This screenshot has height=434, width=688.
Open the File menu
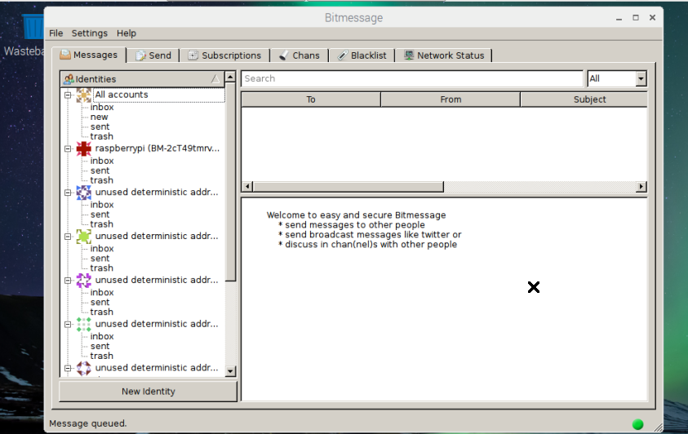coord(55,33)
